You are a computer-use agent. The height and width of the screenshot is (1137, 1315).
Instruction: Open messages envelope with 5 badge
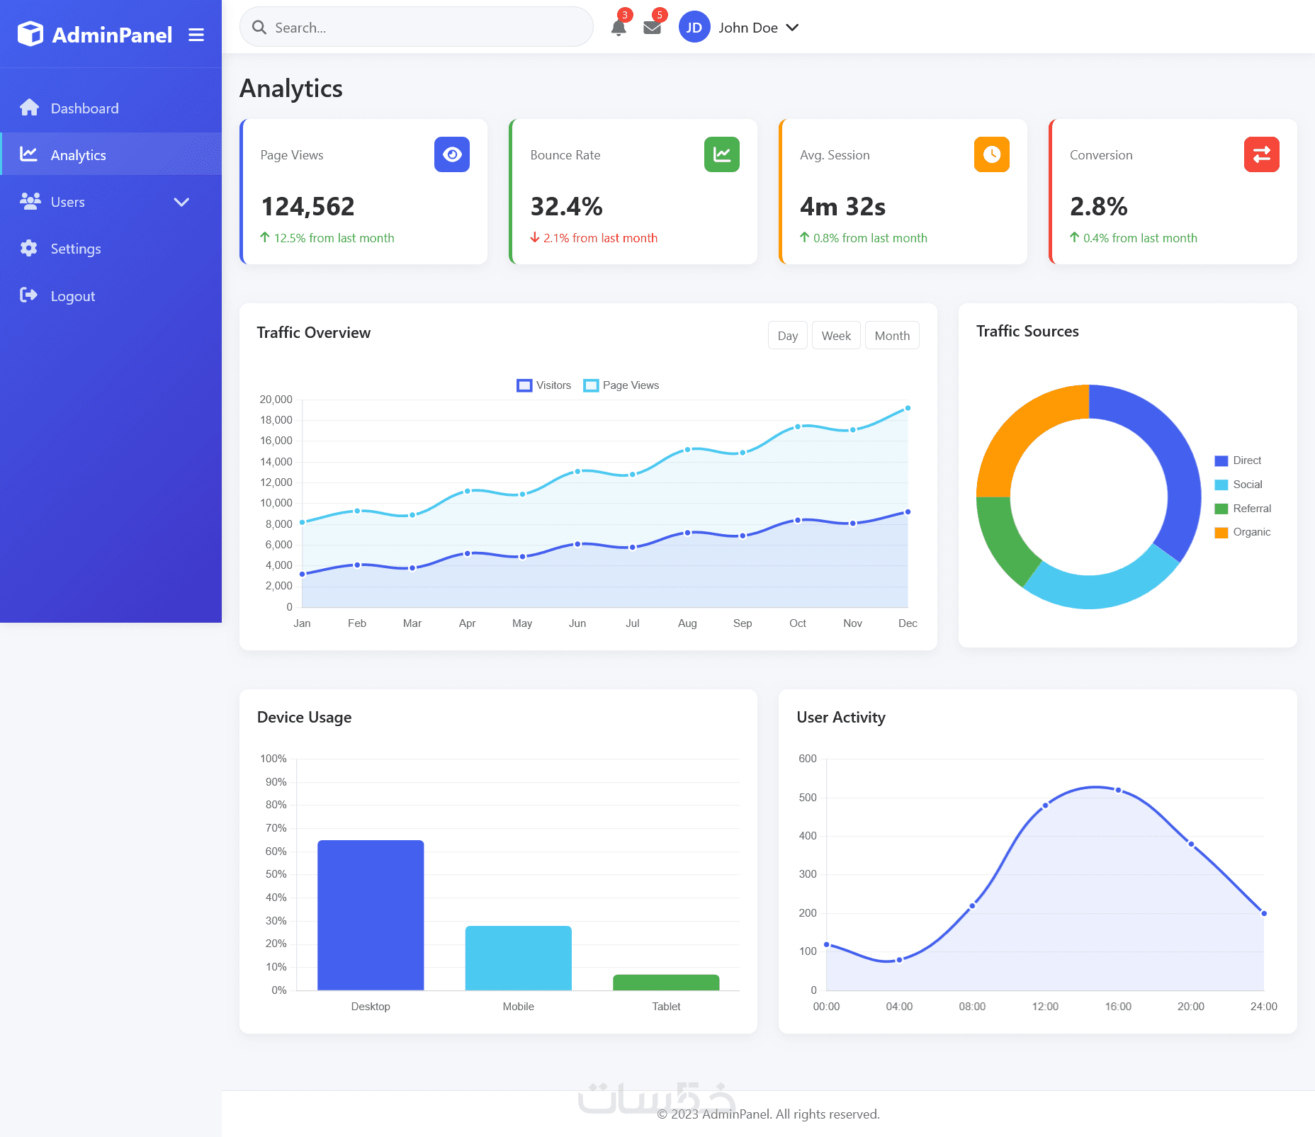pyautogui.click(x=653, y=28)
